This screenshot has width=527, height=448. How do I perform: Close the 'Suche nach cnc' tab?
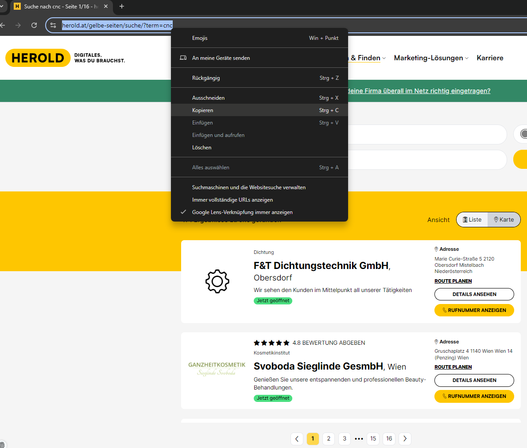pyautogui.click(x=106, y=6)
